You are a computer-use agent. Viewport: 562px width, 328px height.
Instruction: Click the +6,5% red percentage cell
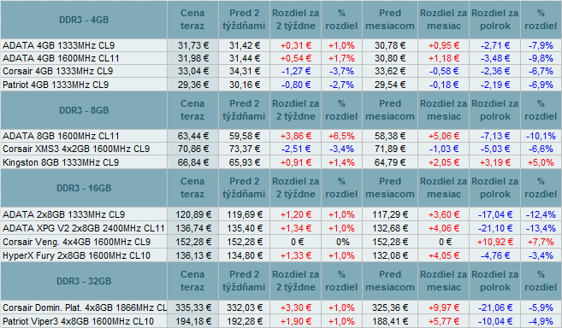(x=341, y=136)
